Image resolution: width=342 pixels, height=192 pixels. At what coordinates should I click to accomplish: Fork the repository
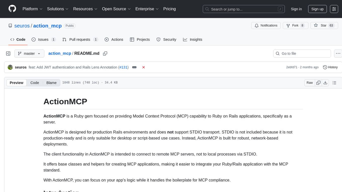295,25
